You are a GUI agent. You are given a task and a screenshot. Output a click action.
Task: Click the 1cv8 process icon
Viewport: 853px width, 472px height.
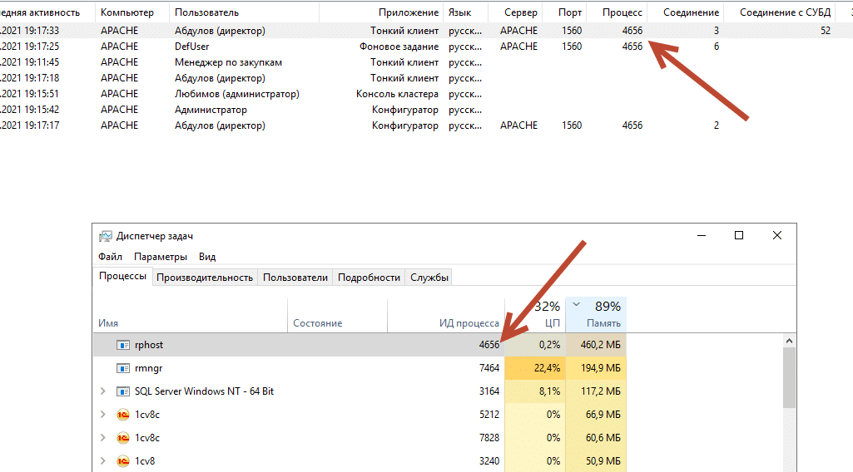pos(123,461)
